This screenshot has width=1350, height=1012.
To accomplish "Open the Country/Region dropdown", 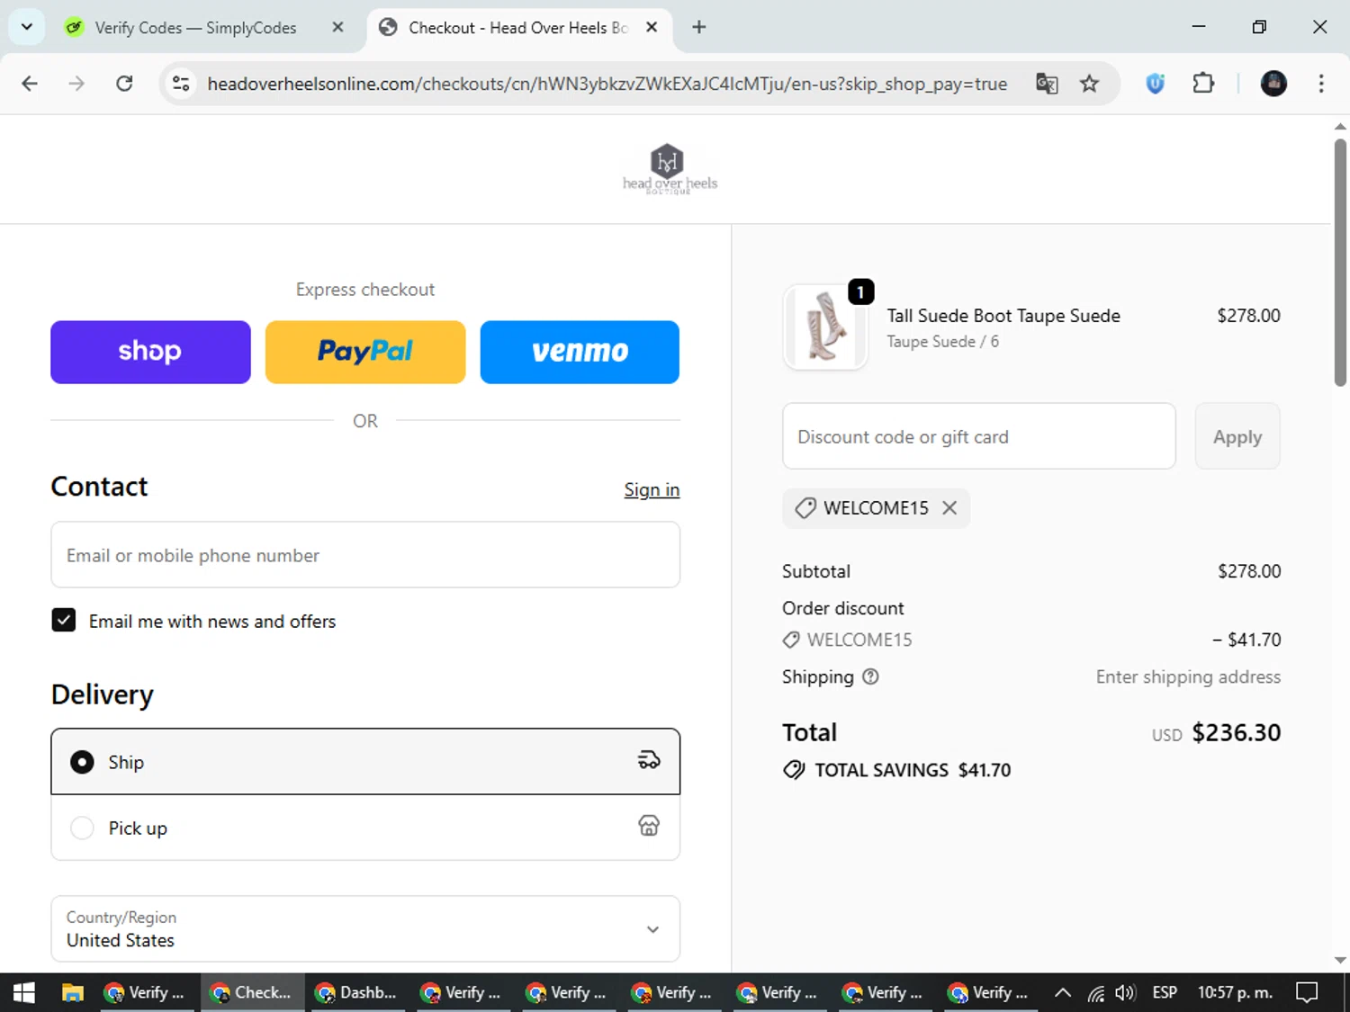I will tap(365, 929).
